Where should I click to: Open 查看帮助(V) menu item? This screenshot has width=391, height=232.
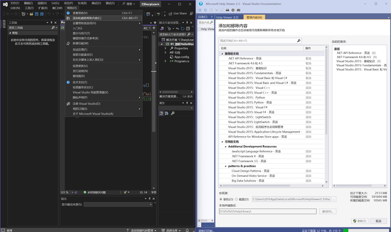[104, 13]
